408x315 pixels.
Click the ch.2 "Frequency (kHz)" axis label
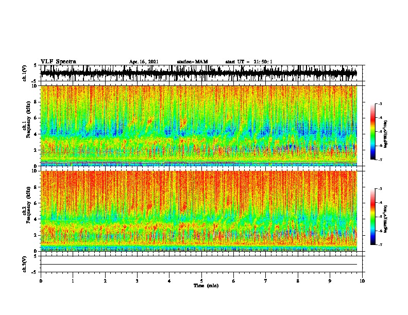(x=29, y=205)
